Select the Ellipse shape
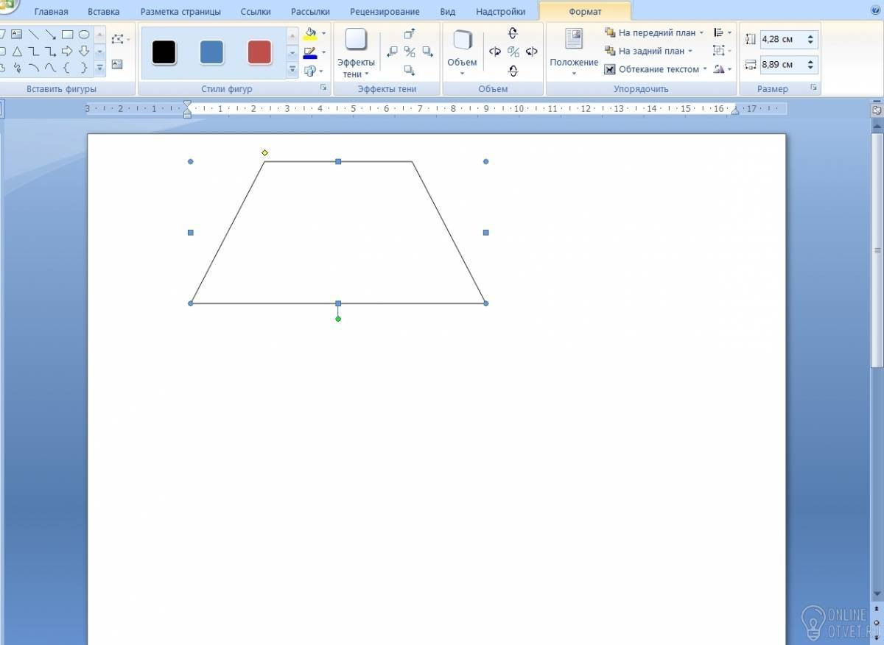The height and width of the screenshot is (645, 884). [84, 35]
